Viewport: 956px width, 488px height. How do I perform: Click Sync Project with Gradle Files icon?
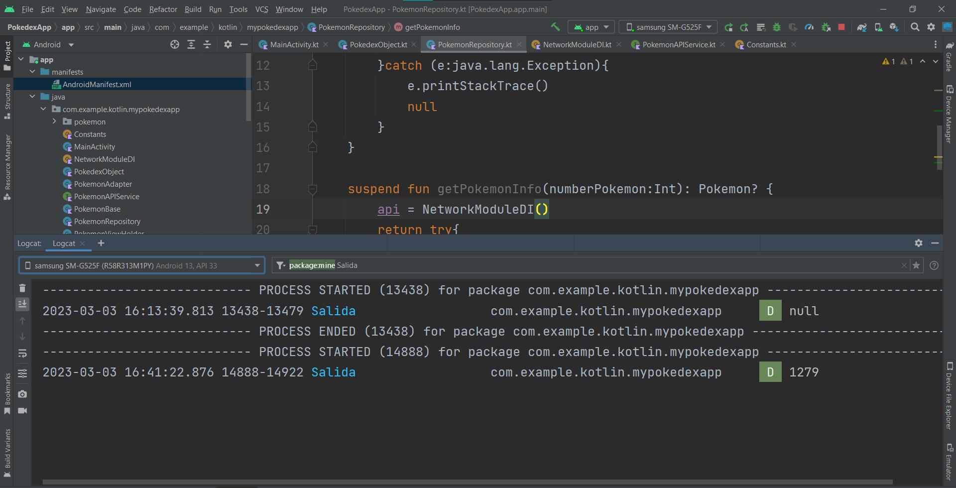click(x=862, y=27)
